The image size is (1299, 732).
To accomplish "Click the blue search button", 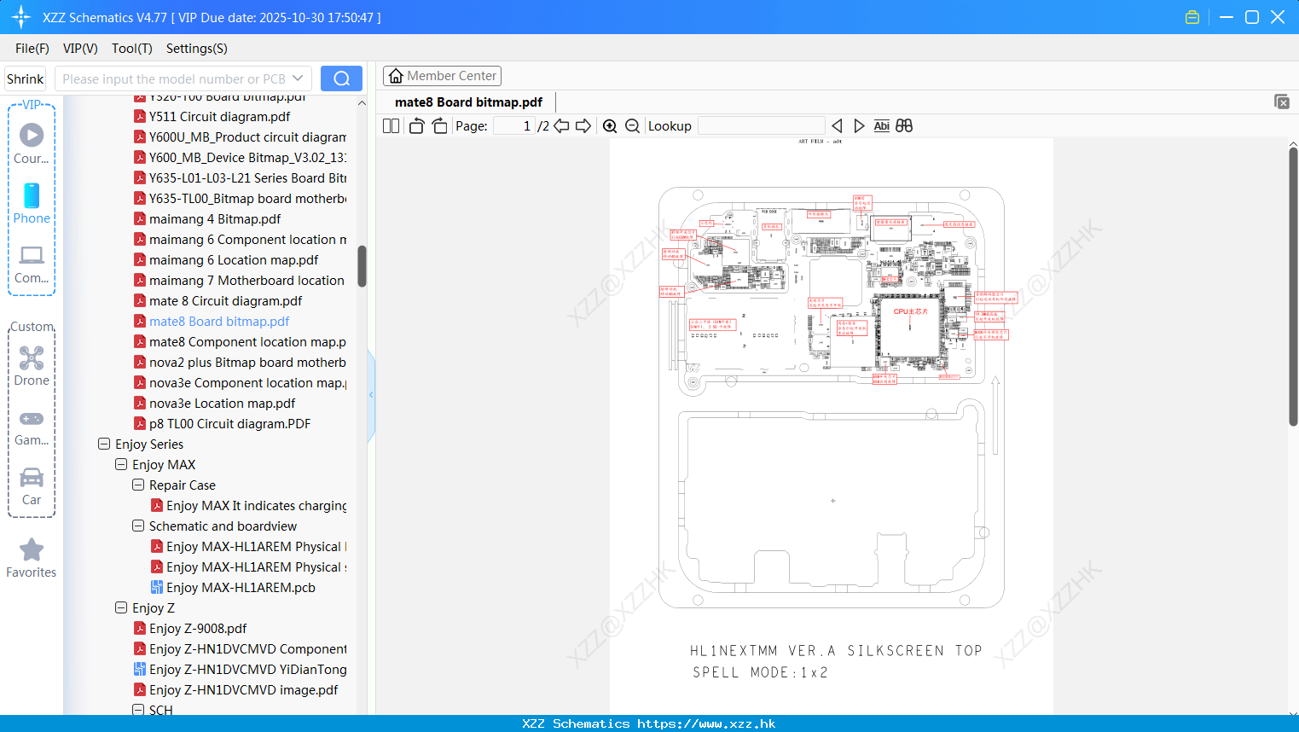I will click(341, 78).
